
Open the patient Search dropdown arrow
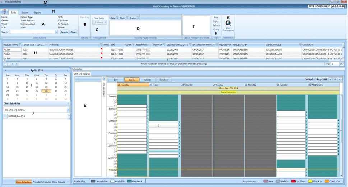[56, 32]
